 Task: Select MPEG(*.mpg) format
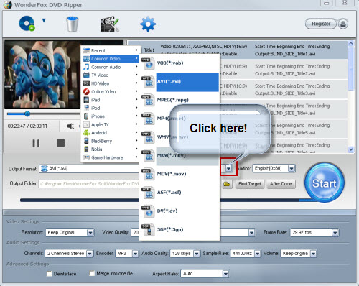(179, 100)
